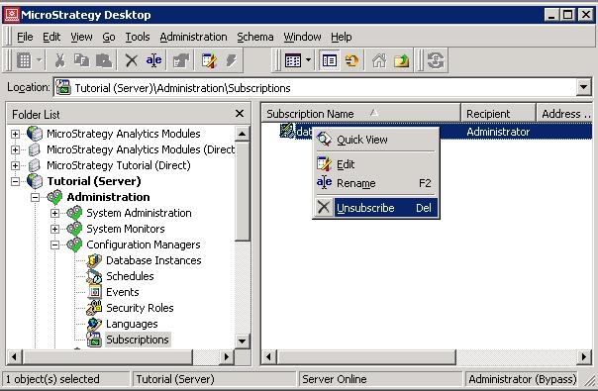
Task: Choose Edit in the context menu
Action: point(376,164)
